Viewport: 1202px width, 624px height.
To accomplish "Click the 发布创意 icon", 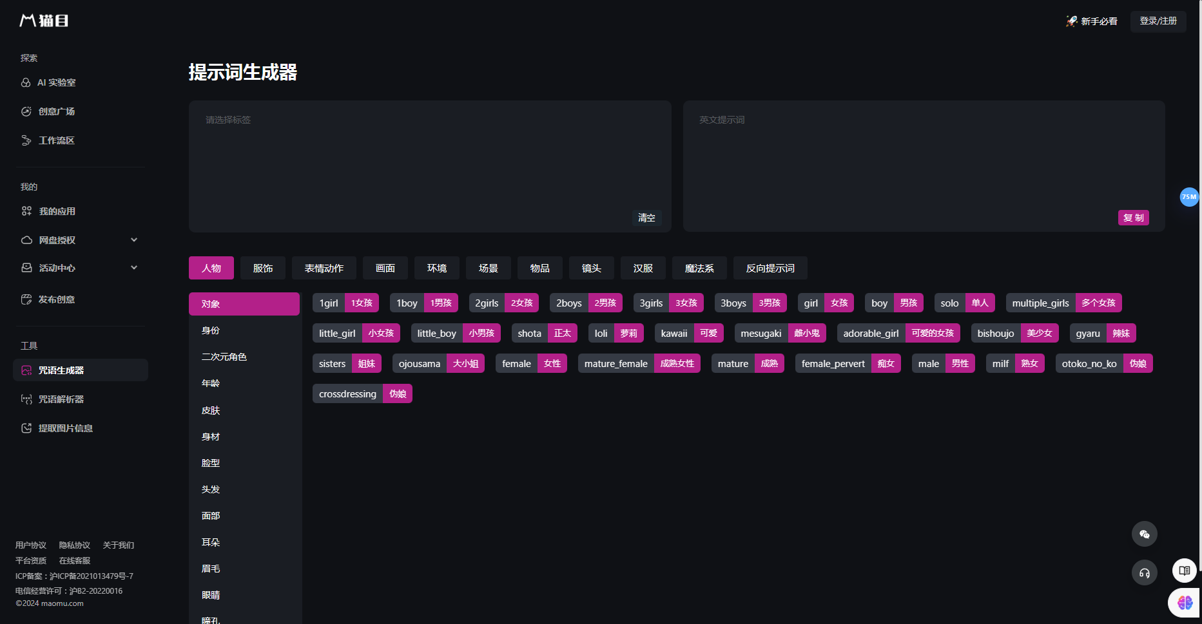I will pyautogui.click(x=26, y=299).
